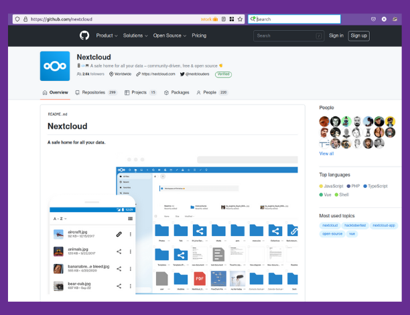This screenshot has width=410, height=315.
Task: Open three-dot menu for aircraft.jpg
Action: (130, 234)
